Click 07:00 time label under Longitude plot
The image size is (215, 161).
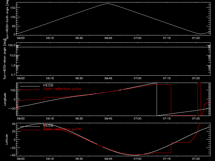[x=138, y=119]
